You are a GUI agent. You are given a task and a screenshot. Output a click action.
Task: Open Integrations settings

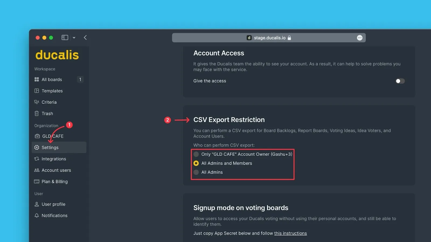(54, 159)
